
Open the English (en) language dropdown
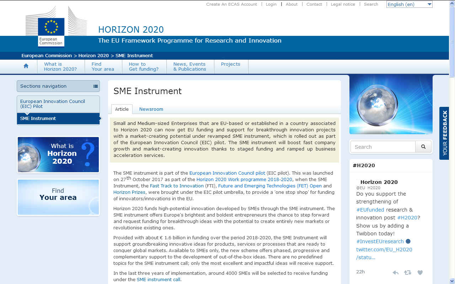[x=409, y=4]
